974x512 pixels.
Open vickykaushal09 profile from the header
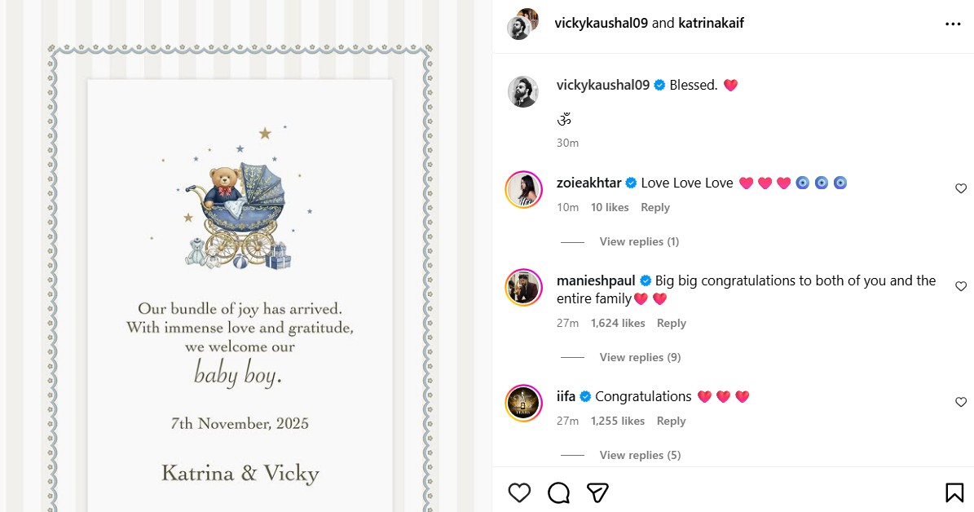(601, 23)
